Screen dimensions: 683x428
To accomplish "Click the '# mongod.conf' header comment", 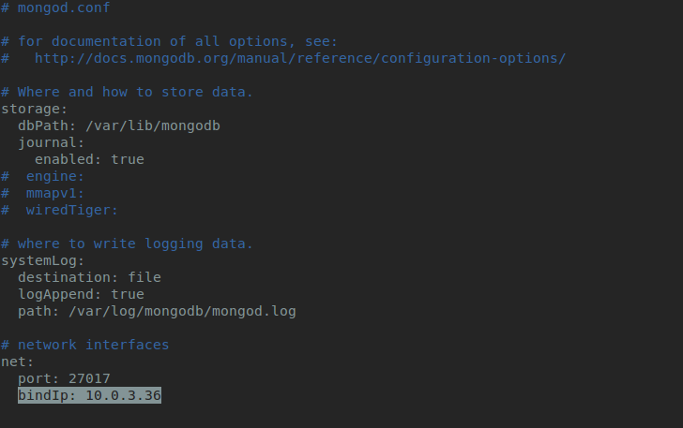I will point(55,7).
